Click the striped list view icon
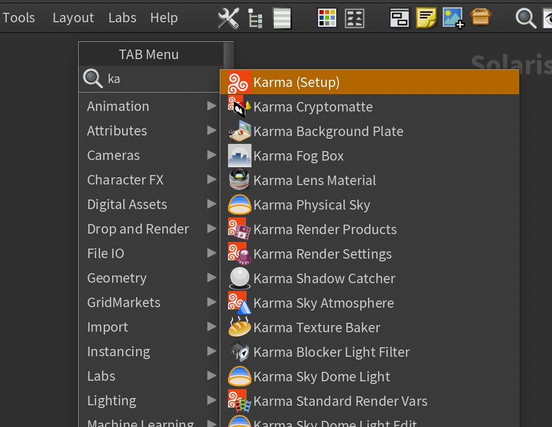 tap(282, 18)
